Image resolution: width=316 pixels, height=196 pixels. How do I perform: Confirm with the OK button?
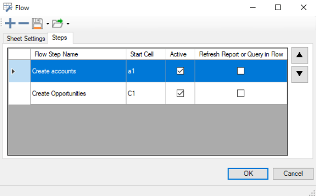tap(248, 174)
